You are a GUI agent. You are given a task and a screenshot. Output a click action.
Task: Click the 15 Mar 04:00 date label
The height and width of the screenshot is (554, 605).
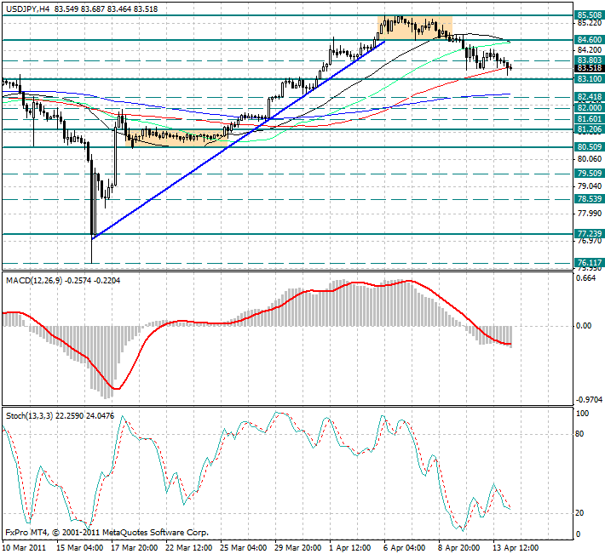(79, 548)
